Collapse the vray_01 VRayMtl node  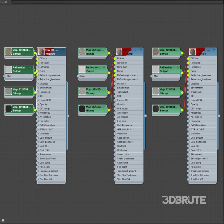(63, 50)
